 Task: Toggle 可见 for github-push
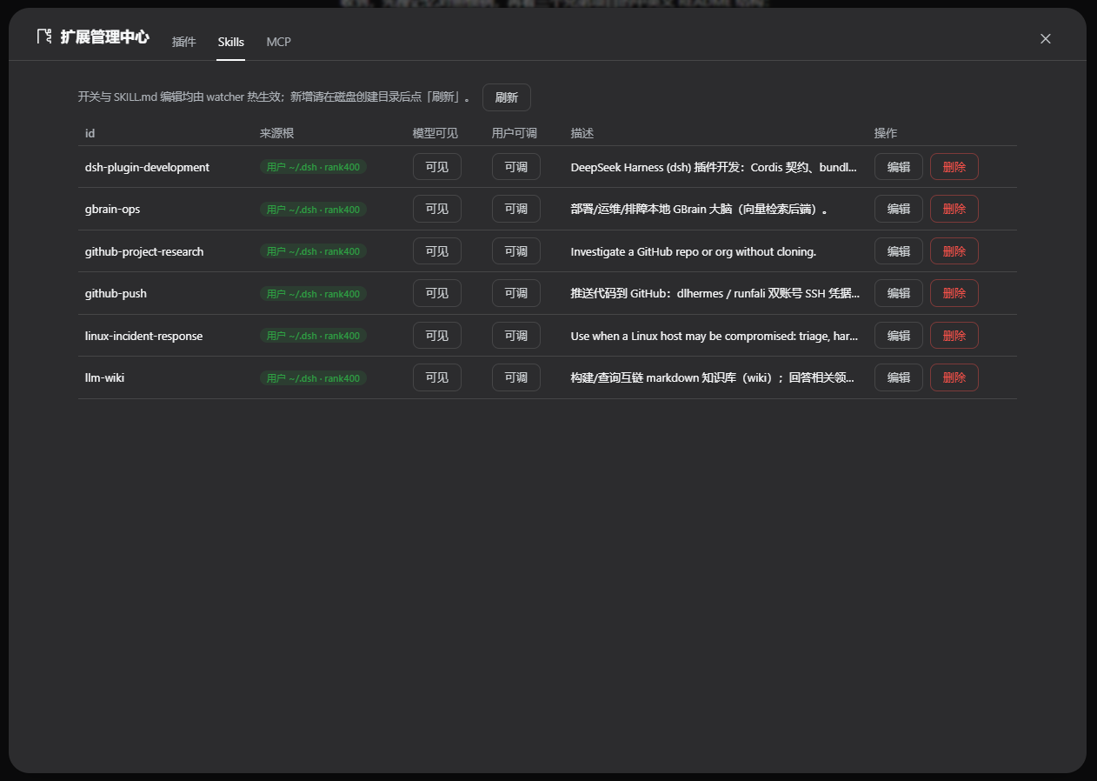click(x=437, y=293)
